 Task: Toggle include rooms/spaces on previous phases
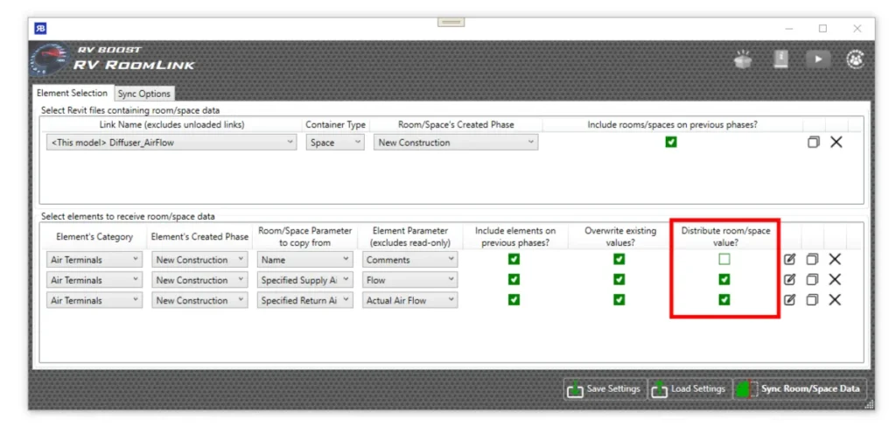(671, 143)
